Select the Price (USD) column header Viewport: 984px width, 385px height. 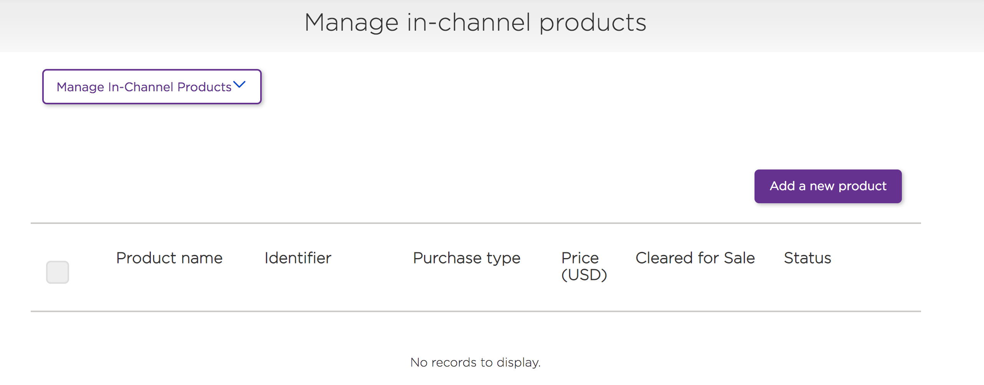[584, 266]
